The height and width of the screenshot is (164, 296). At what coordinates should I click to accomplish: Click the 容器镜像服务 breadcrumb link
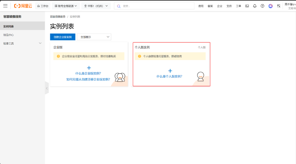tap(58, 17)
